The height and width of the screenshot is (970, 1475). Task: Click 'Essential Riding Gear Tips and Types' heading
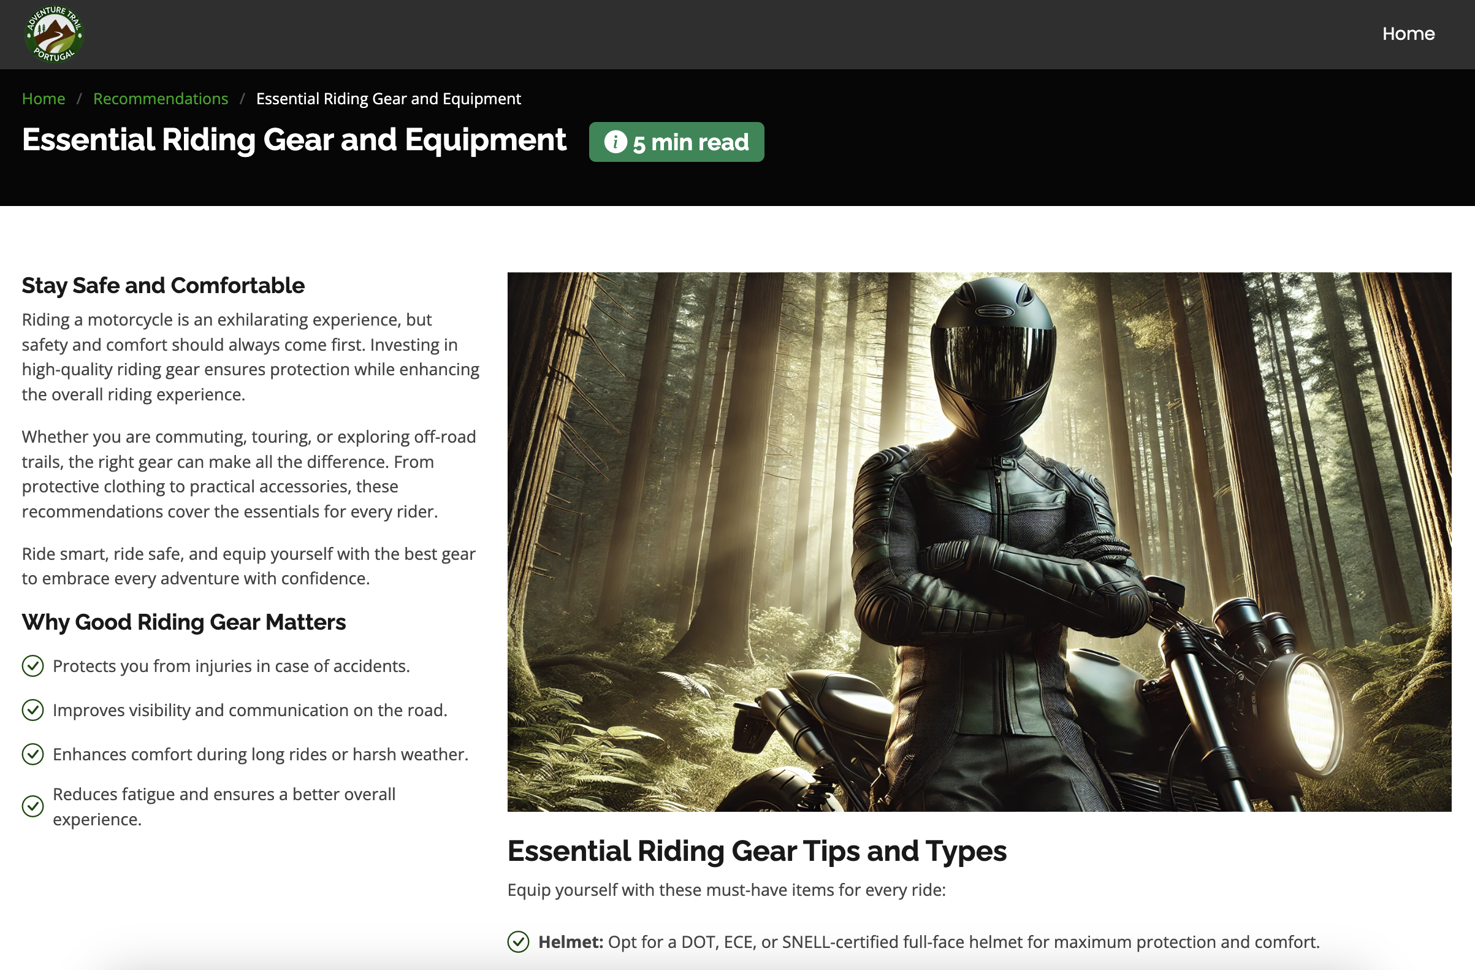pyautogui.click(x=756, y=850)
